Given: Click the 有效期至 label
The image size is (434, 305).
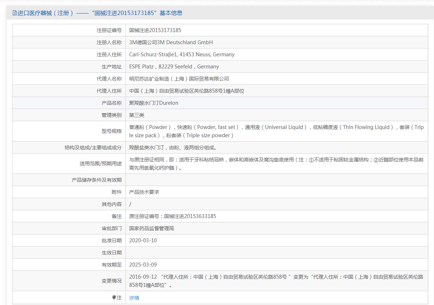Looking at the screenshot, I should (112, 265).
